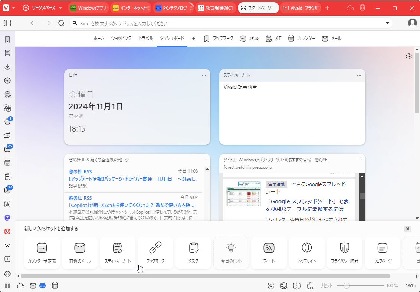Add a new web panel
420x292 pixels.
(x=7, y=259)
